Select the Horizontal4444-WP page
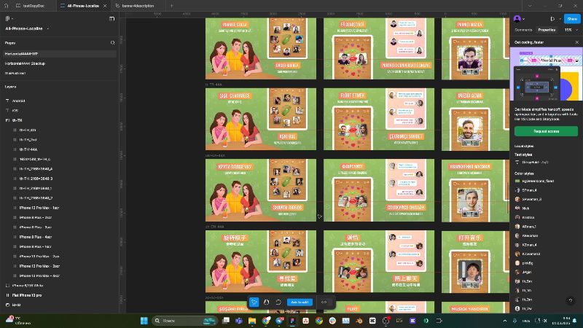 (60, 54)
